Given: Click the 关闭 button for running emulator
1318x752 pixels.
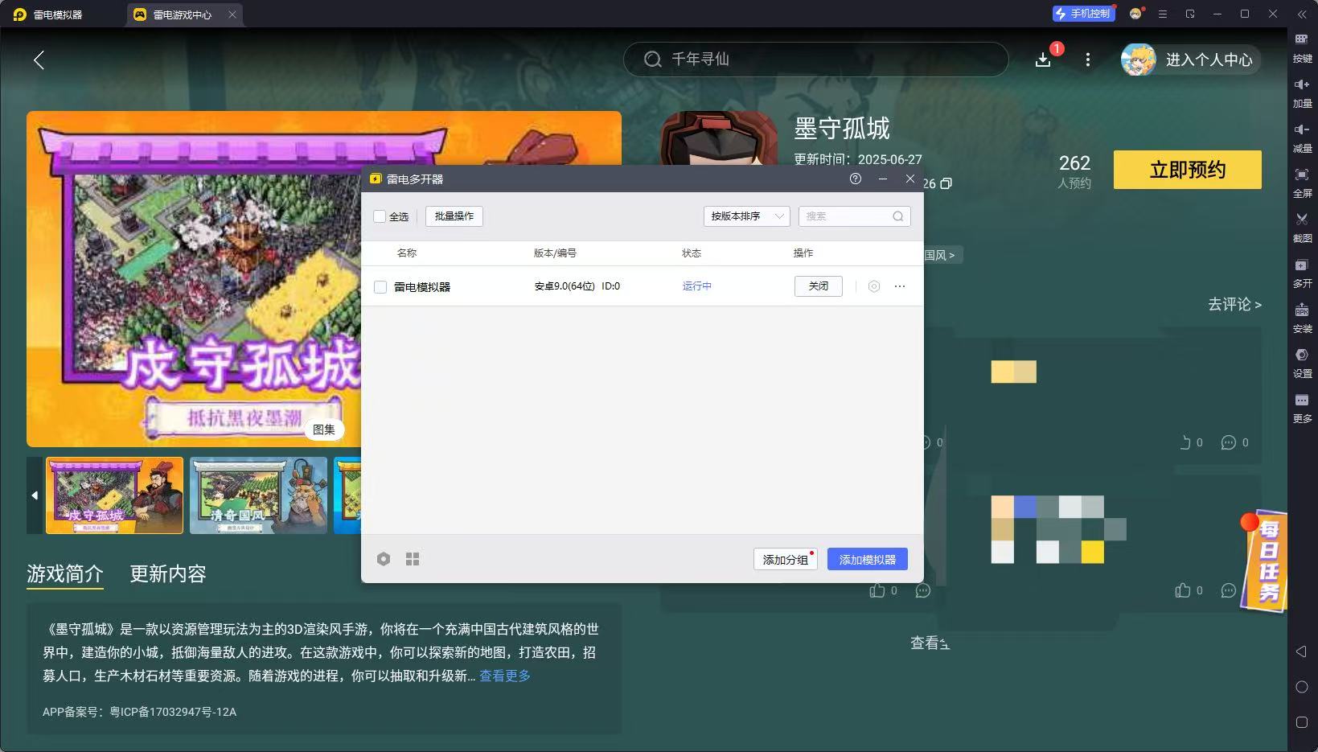Looking at the screenshot, I should click(x=819, y=286).
